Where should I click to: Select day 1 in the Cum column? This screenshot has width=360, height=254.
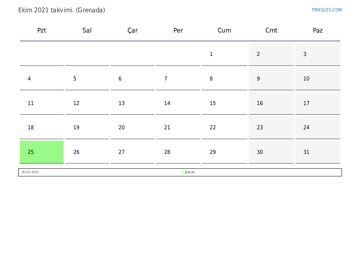224,54
